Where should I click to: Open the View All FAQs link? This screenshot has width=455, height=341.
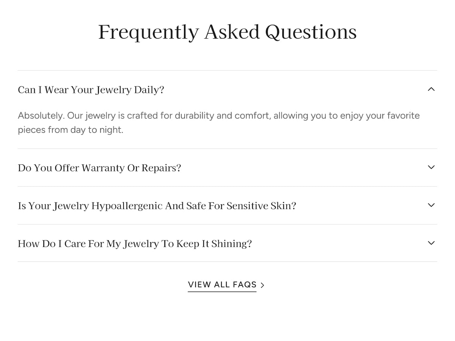[222, 285]
